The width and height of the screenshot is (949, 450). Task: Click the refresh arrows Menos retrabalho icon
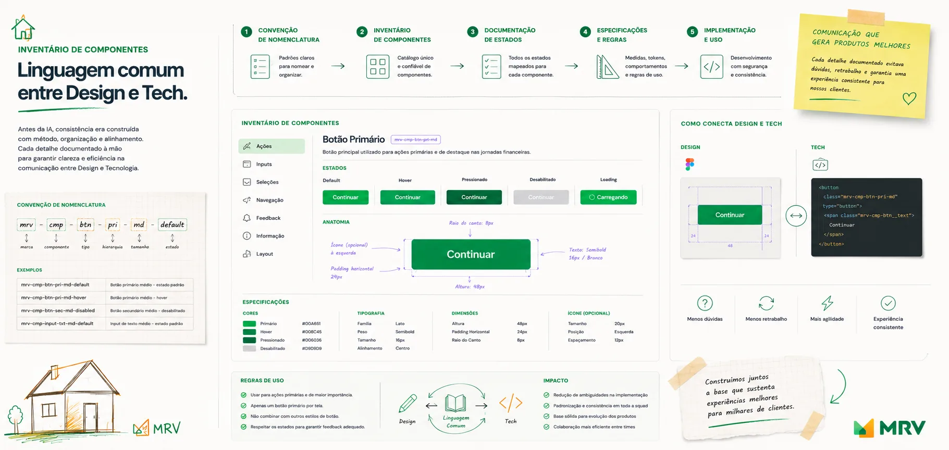pyautogui.click(x=766, y=303)
